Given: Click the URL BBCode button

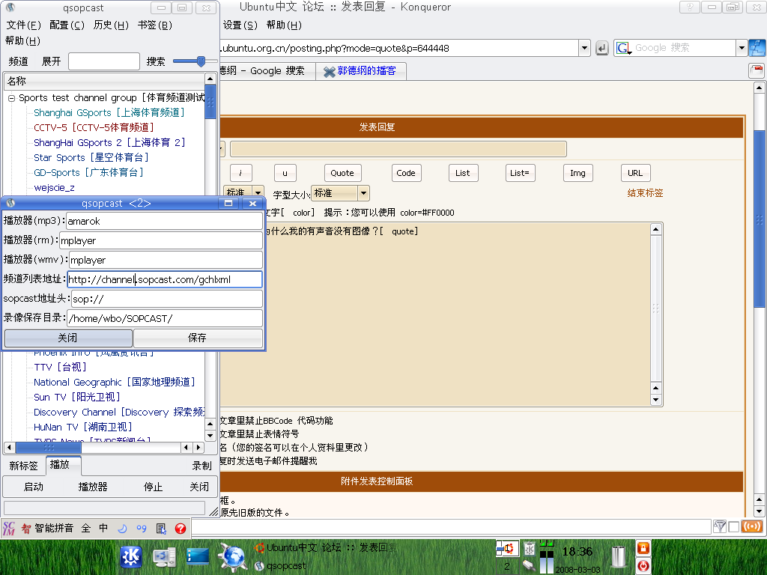Looking at the screenshot, I should [635, 173].
